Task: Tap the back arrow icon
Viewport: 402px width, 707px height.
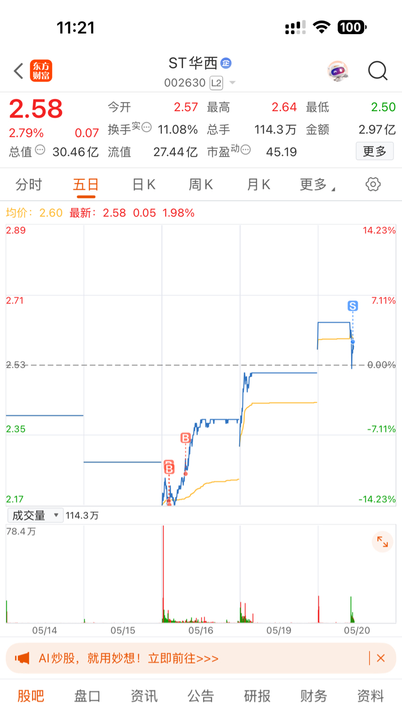Action: pyautogui.click(x=18, y=71)
